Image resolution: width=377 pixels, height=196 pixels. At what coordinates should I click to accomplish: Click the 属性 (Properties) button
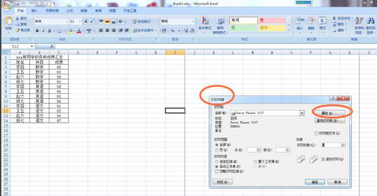pos(330,113)
